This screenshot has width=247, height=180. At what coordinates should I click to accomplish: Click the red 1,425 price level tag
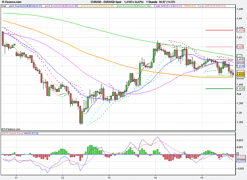coord(240,47)
